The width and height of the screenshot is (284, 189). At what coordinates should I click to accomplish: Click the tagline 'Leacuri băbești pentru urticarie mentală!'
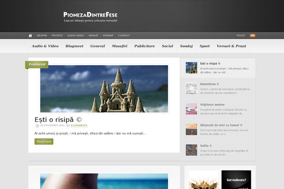90,21
